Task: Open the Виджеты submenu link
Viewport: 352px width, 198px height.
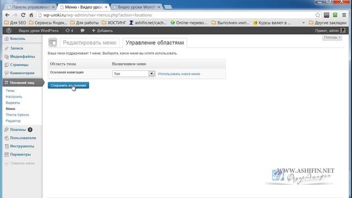Action: tap(13, 103)
